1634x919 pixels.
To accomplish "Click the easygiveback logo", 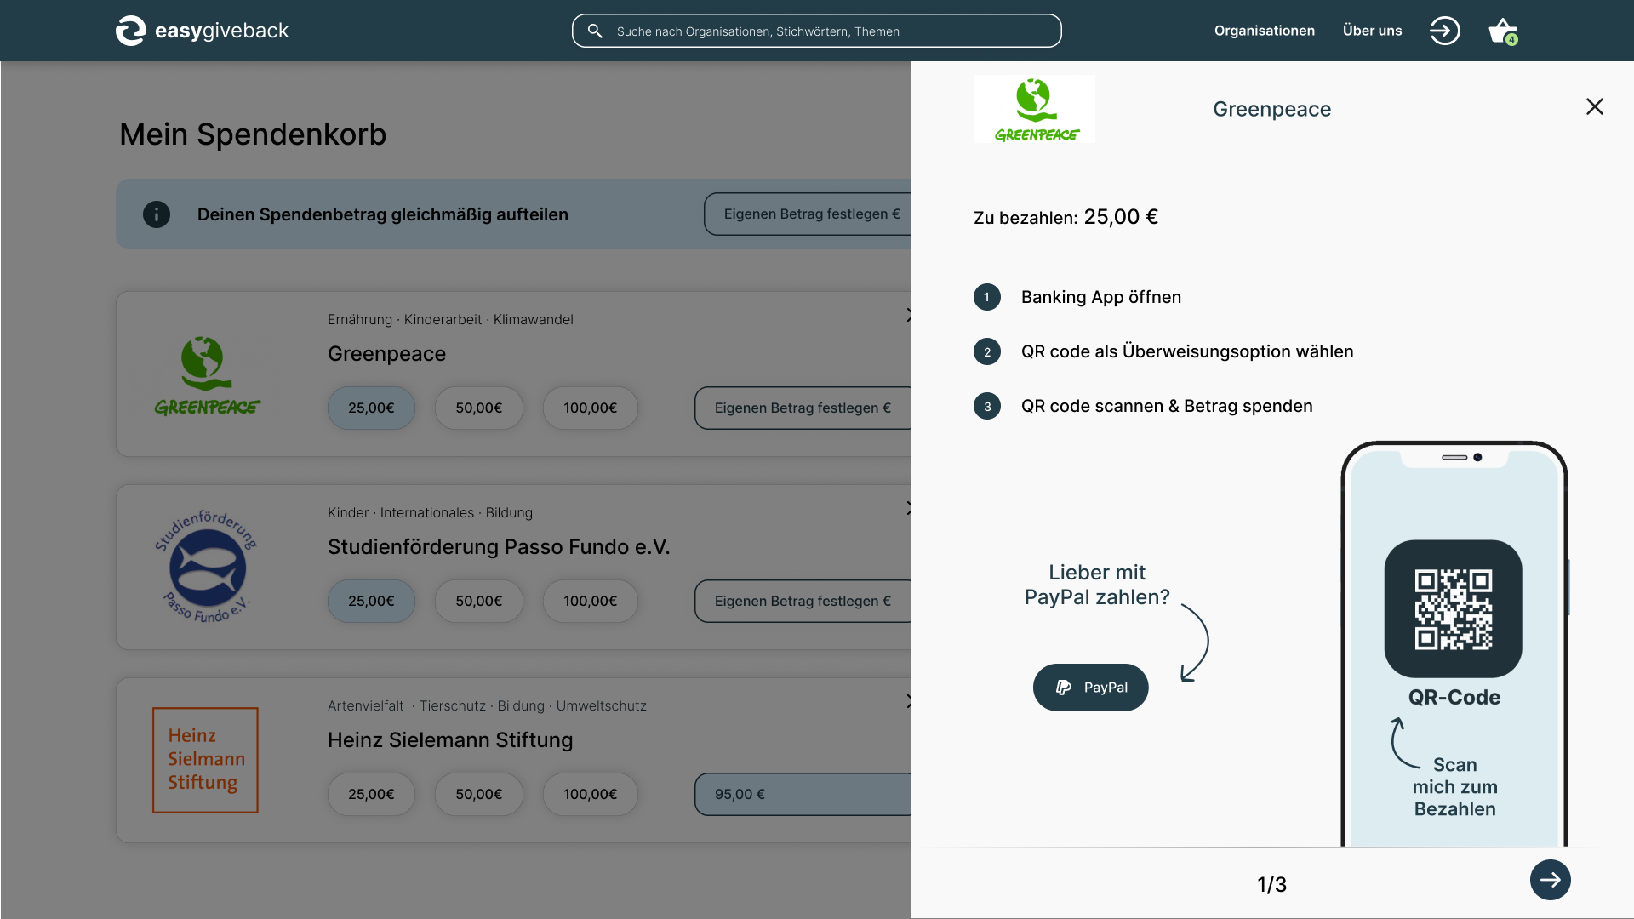I will [203, 31].
